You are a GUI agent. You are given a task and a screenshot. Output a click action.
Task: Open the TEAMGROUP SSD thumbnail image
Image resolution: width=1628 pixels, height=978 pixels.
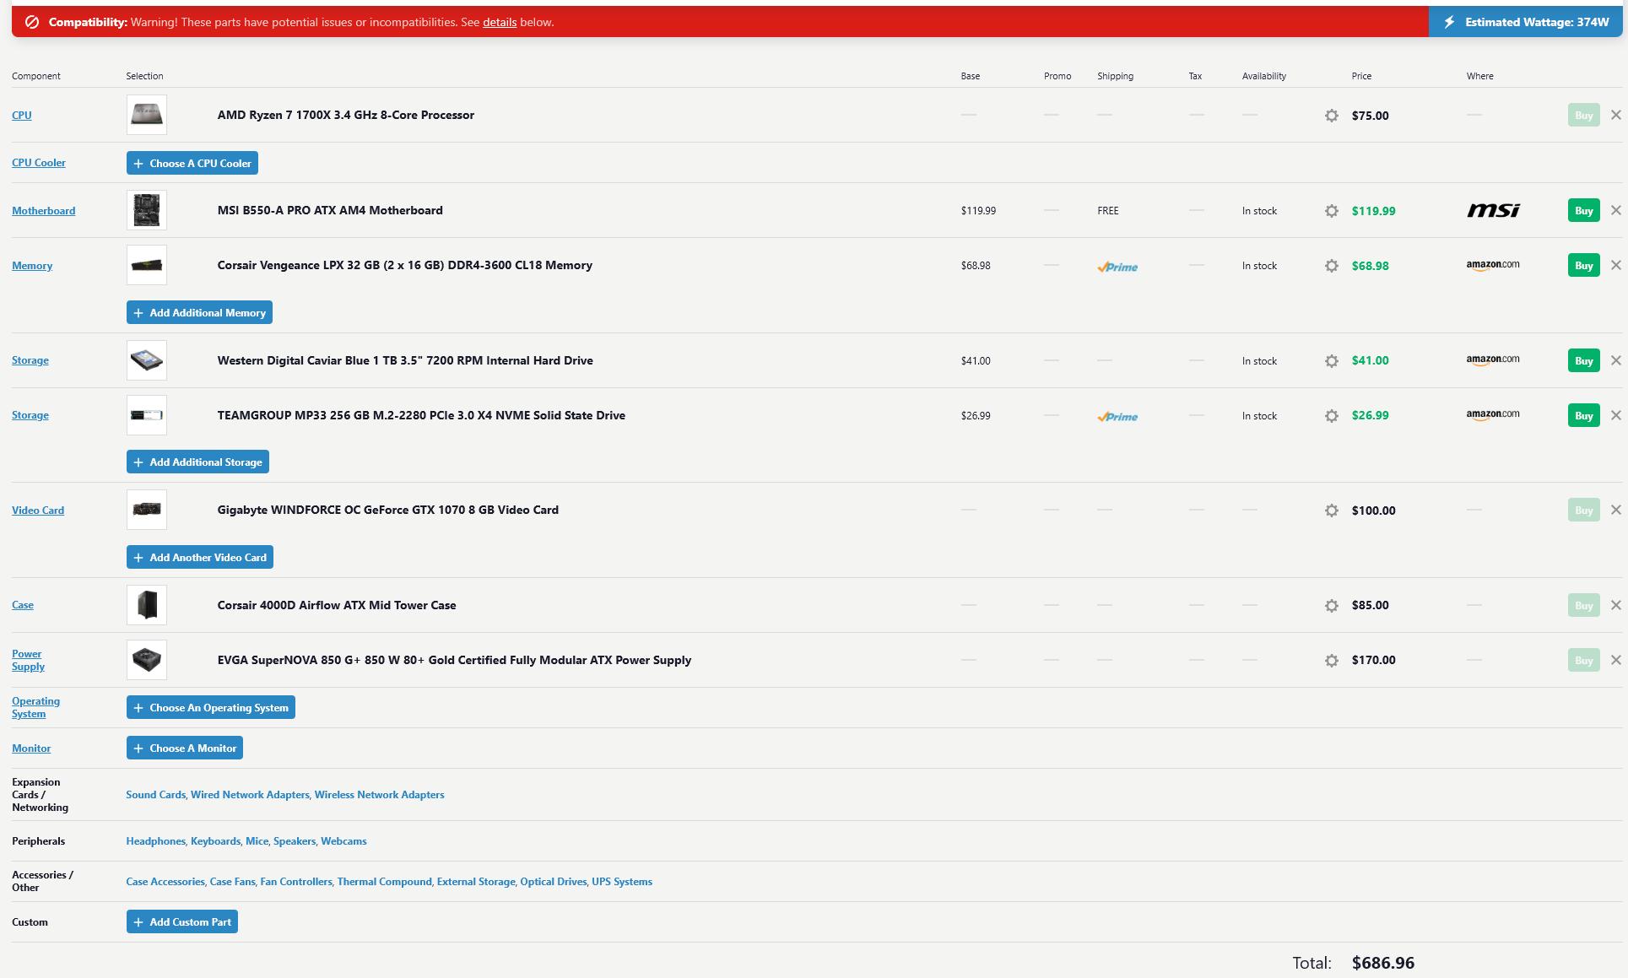tap(147, 415)
